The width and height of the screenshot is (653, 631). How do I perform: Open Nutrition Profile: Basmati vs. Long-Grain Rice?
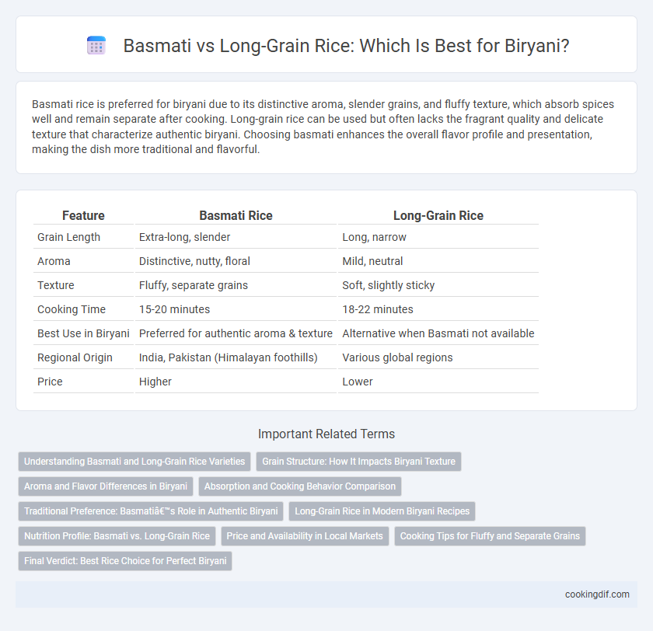[117, 535]
